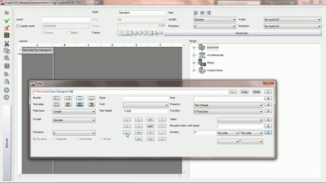Expand the Custom Items tree node
This screenshot has height=183, width=326.
(x=194, y=70)
